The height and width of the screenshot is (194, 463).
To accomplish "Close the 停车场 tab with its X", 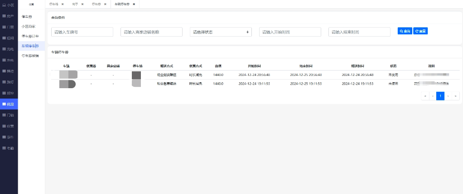I will pos(63,4).
